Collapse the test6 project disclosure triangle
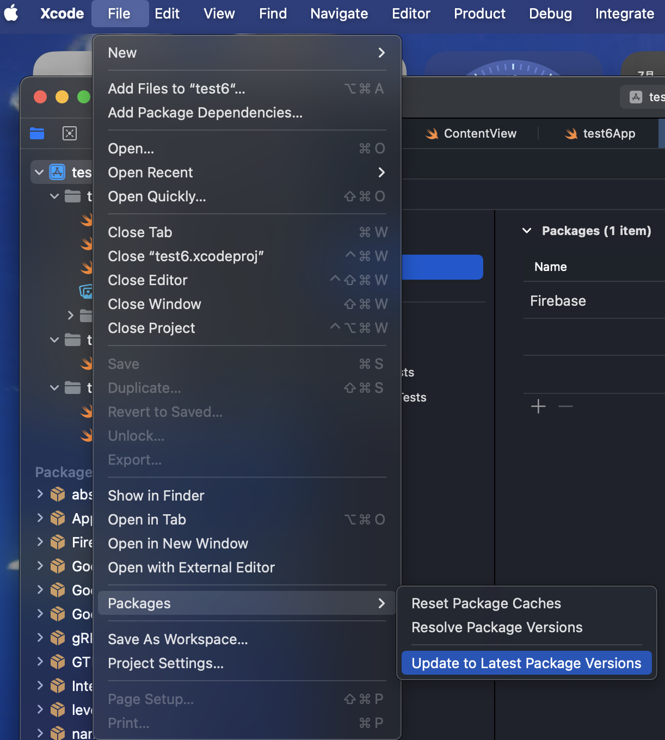 pyautogui.click(x=39, y=171)
